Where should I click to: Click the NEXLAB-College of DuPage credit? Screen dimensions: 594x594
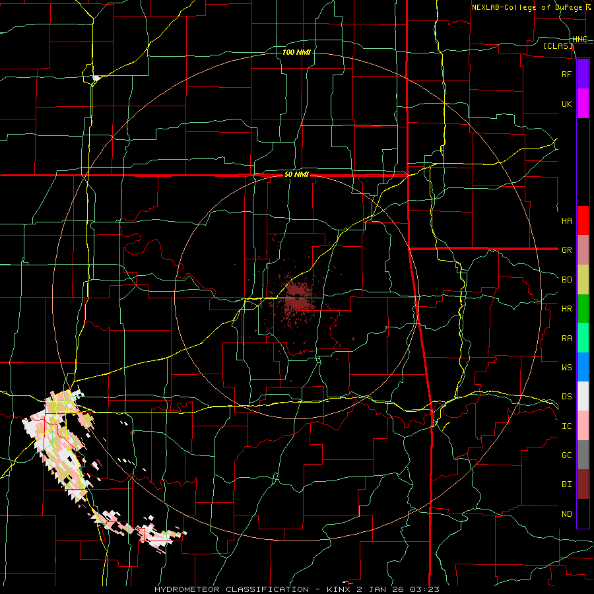pyautogui.click(x=527, y=7)
